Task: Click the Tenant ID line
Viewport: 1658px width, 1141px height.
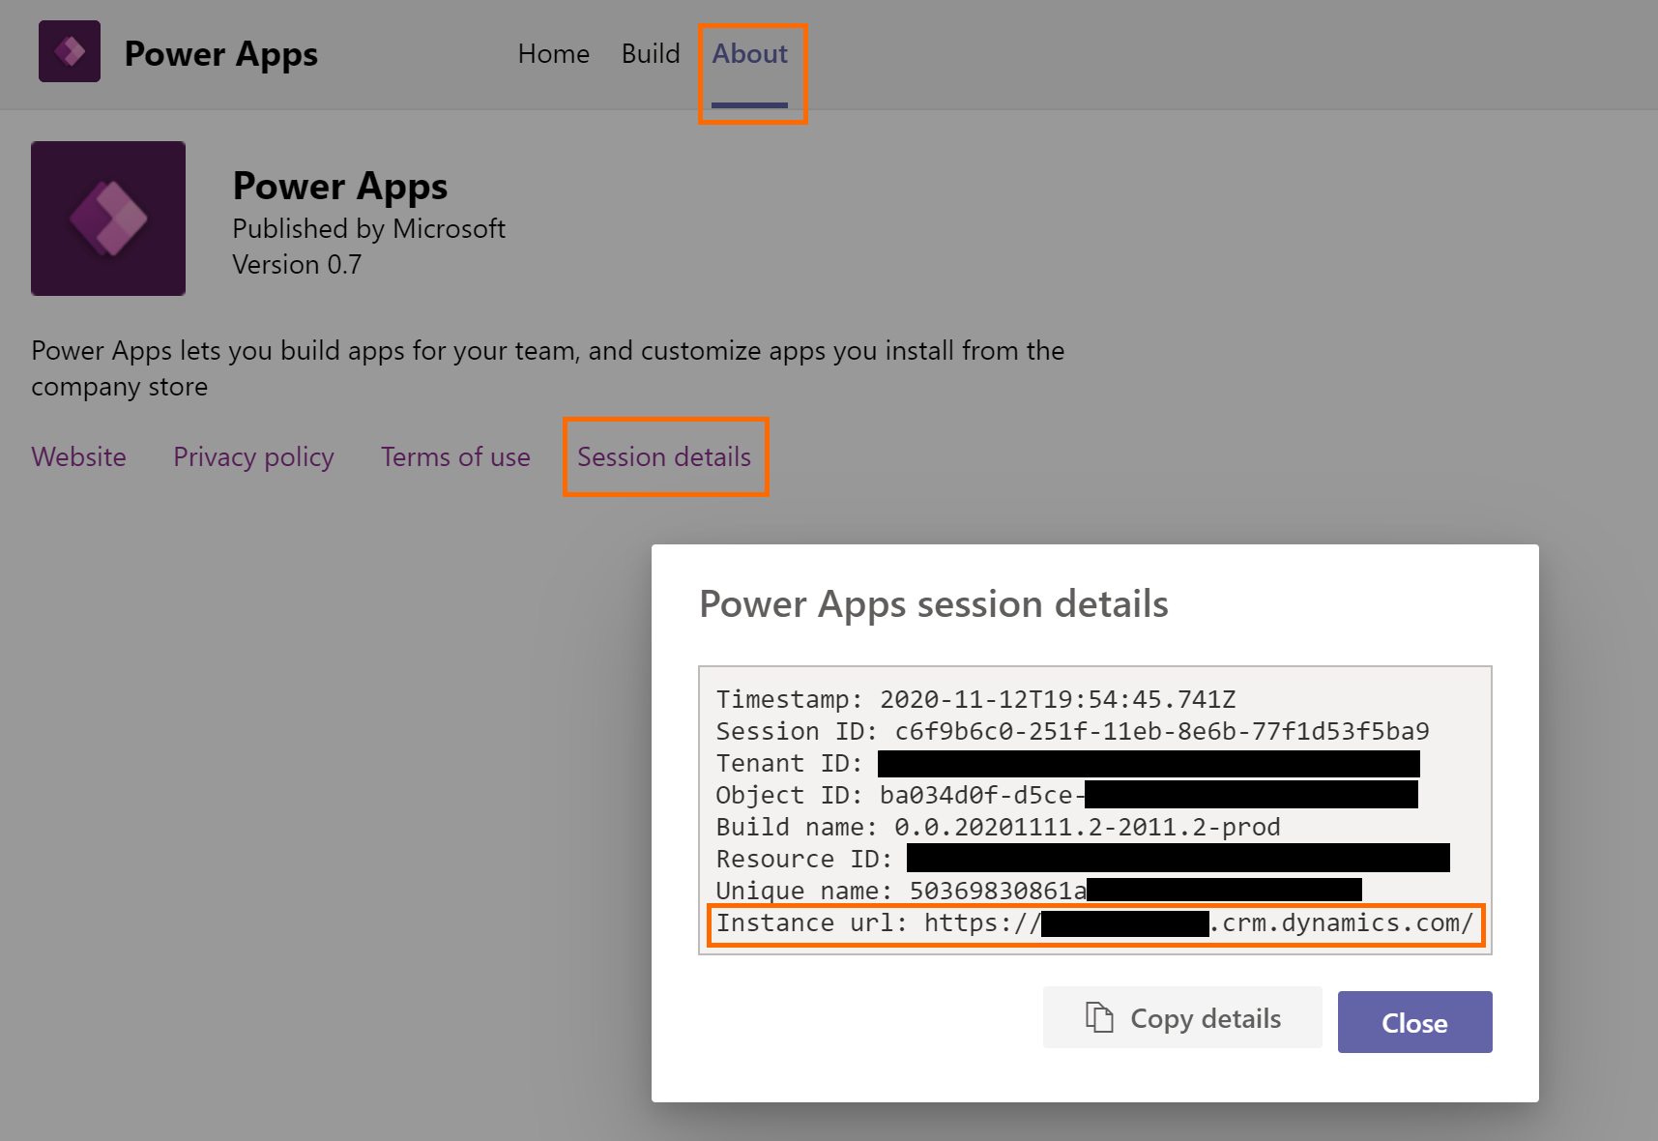Action: (1068, 763)
